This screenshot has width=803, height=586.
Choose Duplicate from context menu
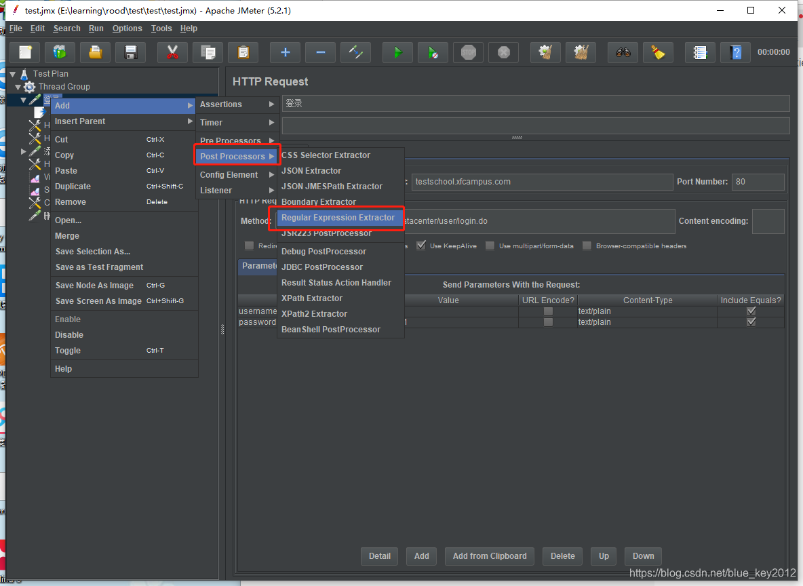pos(124,187)
